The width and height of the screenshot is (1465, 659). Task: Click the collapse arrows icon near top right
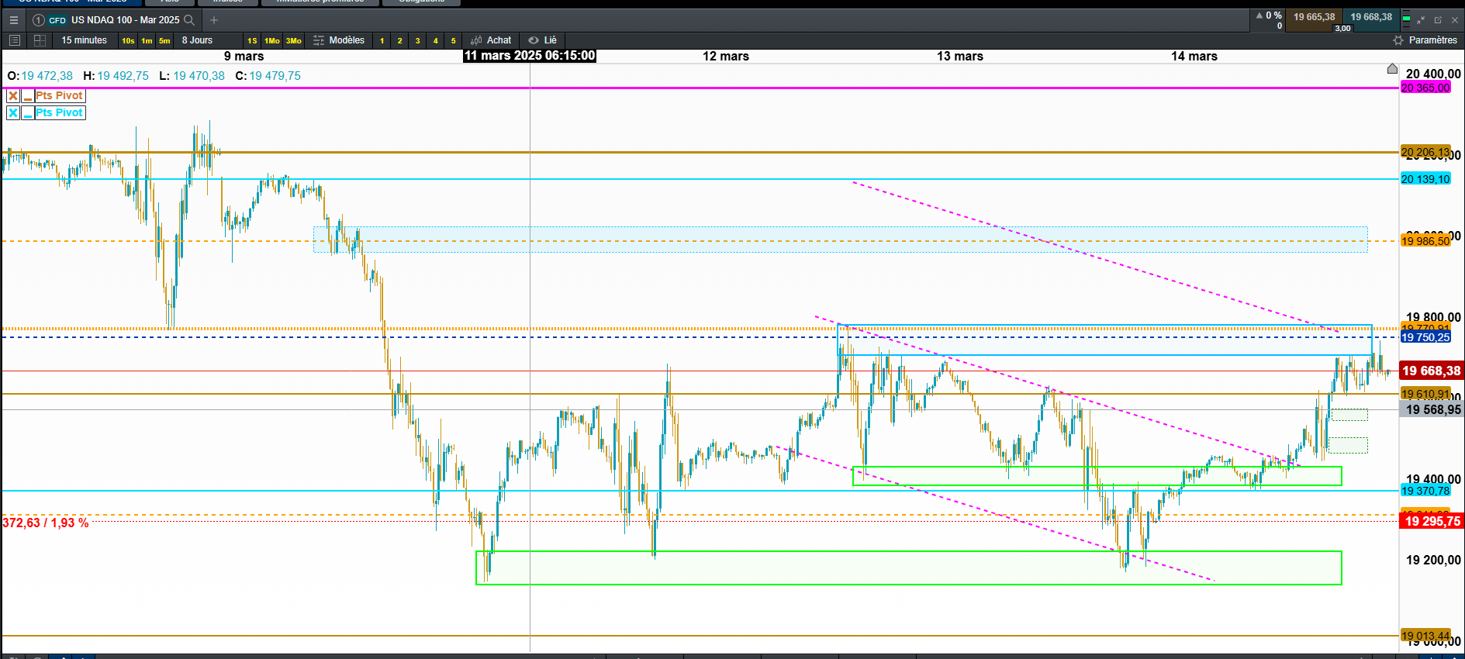point(1421,20)
